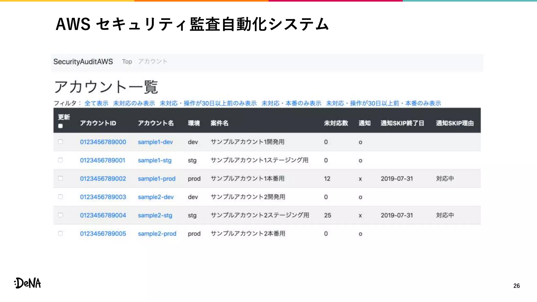
Task: Click the DeNA logo
Action: pos(28,283)
